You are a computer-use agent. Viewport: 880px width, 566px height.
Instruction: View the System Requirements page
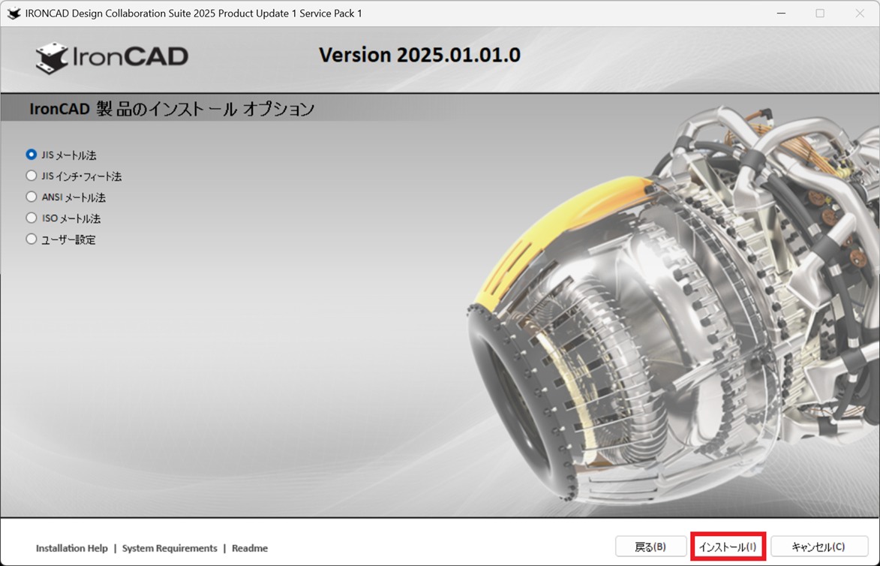[170, 548]
